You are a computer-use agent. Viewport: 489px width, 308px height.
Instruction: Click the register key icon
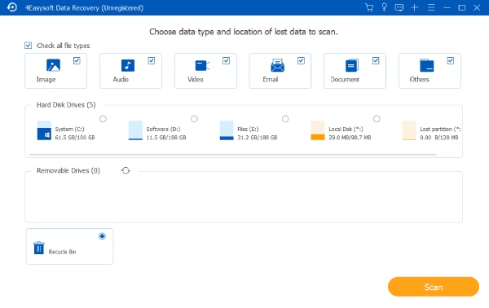coord(384,7)
